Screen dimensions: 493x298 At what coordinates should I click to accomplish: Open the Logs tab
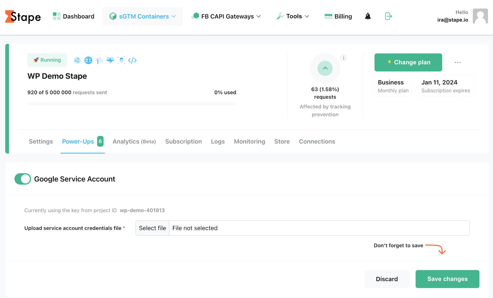click(218, 141)
